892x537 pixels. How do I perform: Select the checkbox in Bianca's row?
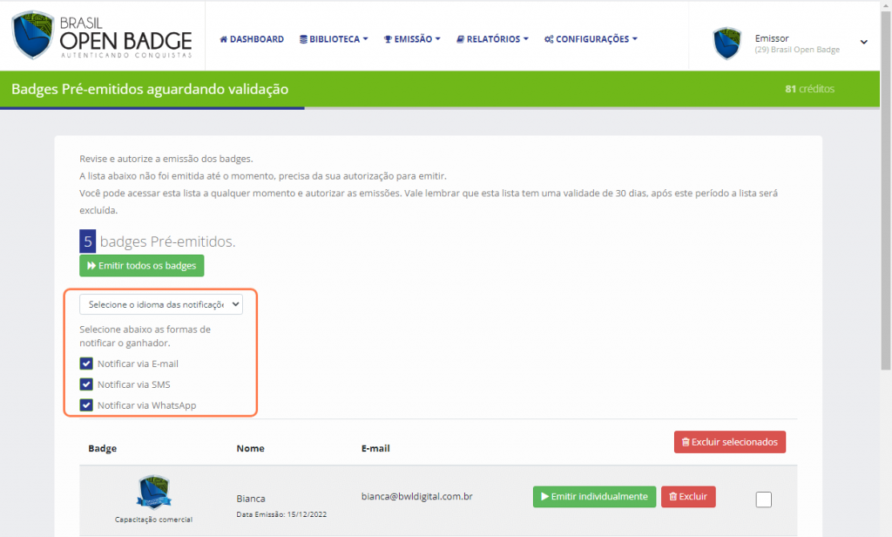(763, 500)
